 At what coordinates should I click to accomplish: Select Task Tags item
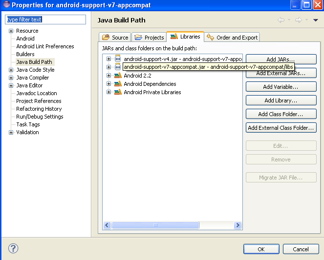click(28, 124)
